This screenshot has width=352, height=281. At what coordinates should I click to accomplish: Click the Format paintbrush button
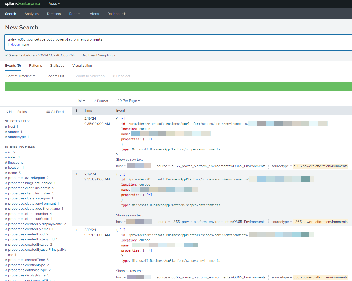(101, 101)
